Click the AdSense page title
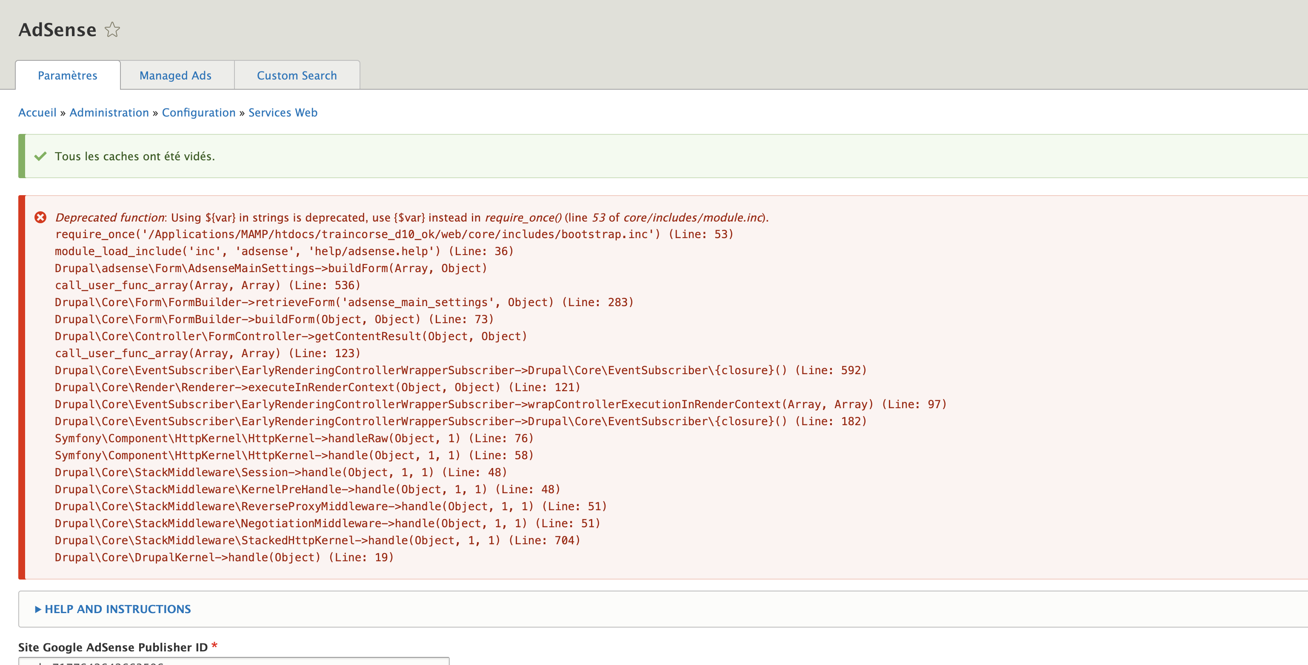 [x=57, y=30]
